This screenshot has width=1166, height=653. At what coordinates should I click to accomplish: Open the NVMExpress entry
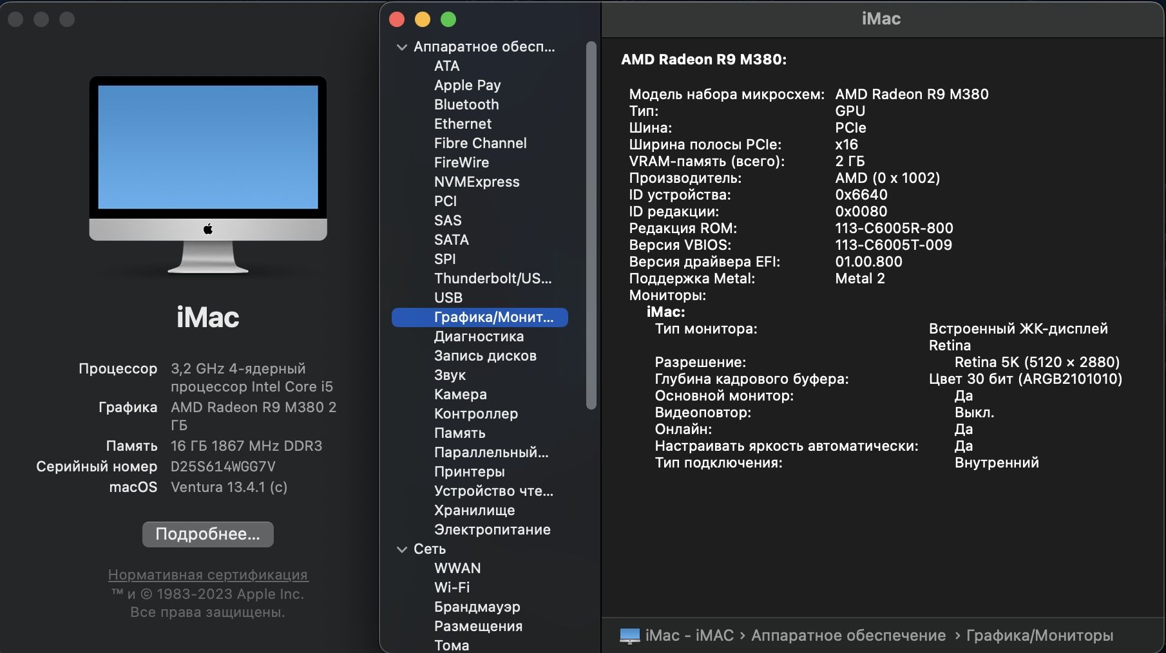[477, 182]
